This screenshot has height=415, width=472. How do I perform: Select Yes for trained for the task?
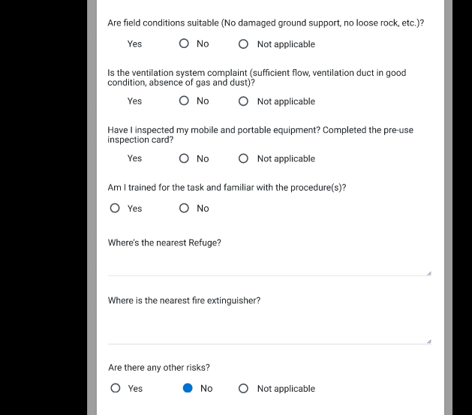point(115,208)
